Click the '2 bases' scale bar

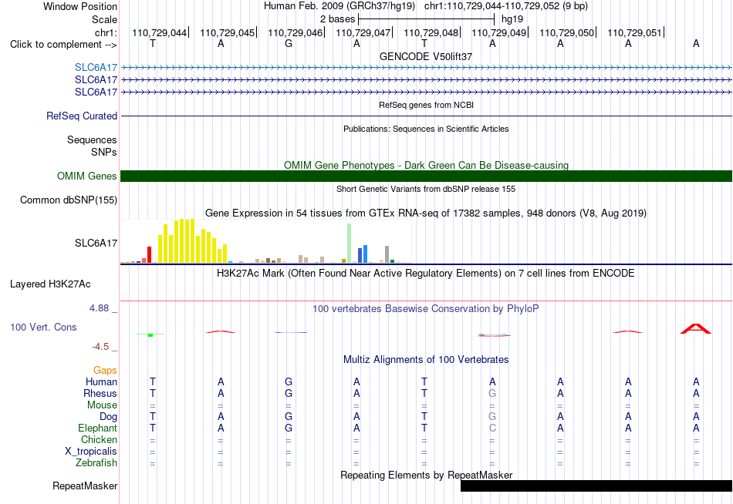pos(426,19)
